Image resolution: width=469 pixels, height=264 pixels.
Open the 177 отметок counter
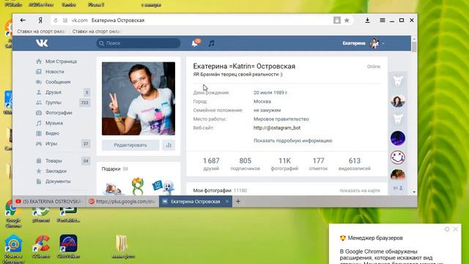[318, 164]
